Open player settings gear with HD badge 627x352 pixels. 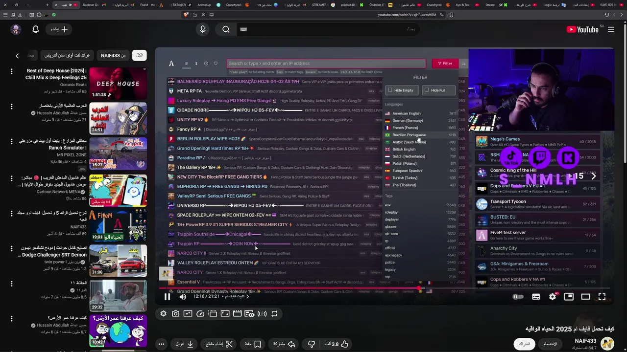tap(553, 297)
